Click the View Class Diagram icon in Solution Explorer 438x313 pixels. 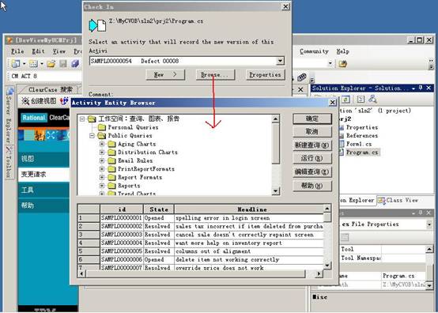click(372, 99)
